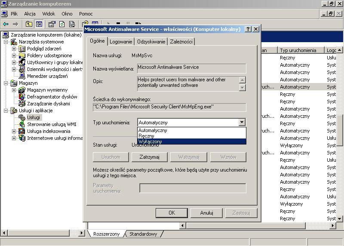This screenshot has width=344, height=246.
Task: Click the Sterowanie usługą WMI icon
Action: click(x=22, y=124)
